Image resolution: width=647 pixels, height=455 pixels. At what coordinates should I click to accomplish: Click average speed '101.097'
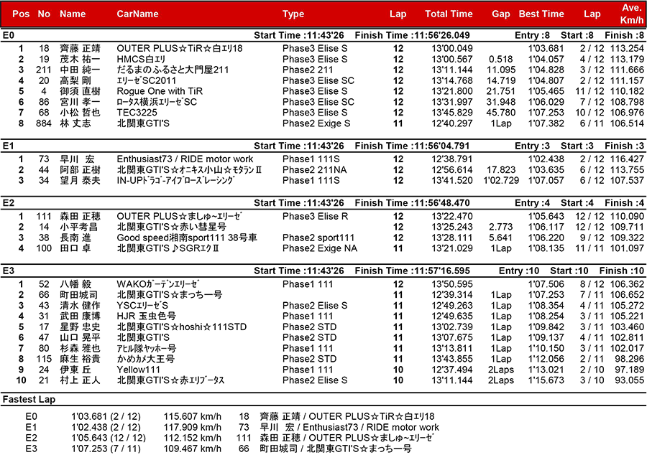point(627,249)
